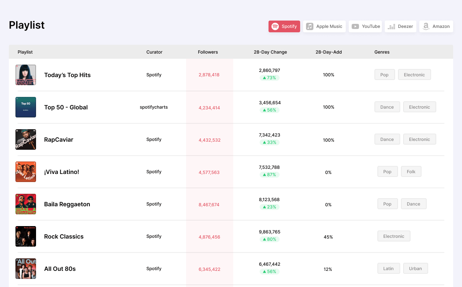Click the Amazon logo icon
This screenshot has height=287, width=462.
click(x=426, y=26)
